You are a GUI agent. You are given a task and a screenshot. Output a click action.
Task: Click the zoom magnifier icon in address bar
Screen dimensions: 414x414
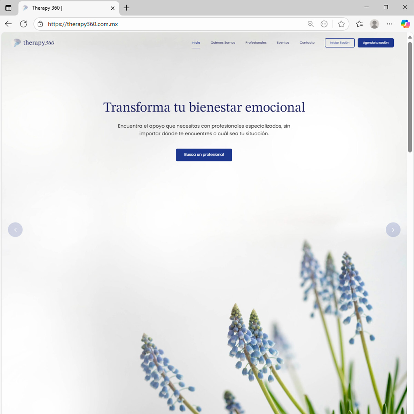[310, 24]
